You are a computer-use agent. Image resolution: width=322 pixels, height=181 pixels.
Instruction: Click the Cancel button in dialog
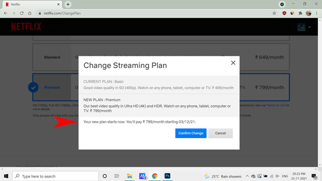click(220, 133)
